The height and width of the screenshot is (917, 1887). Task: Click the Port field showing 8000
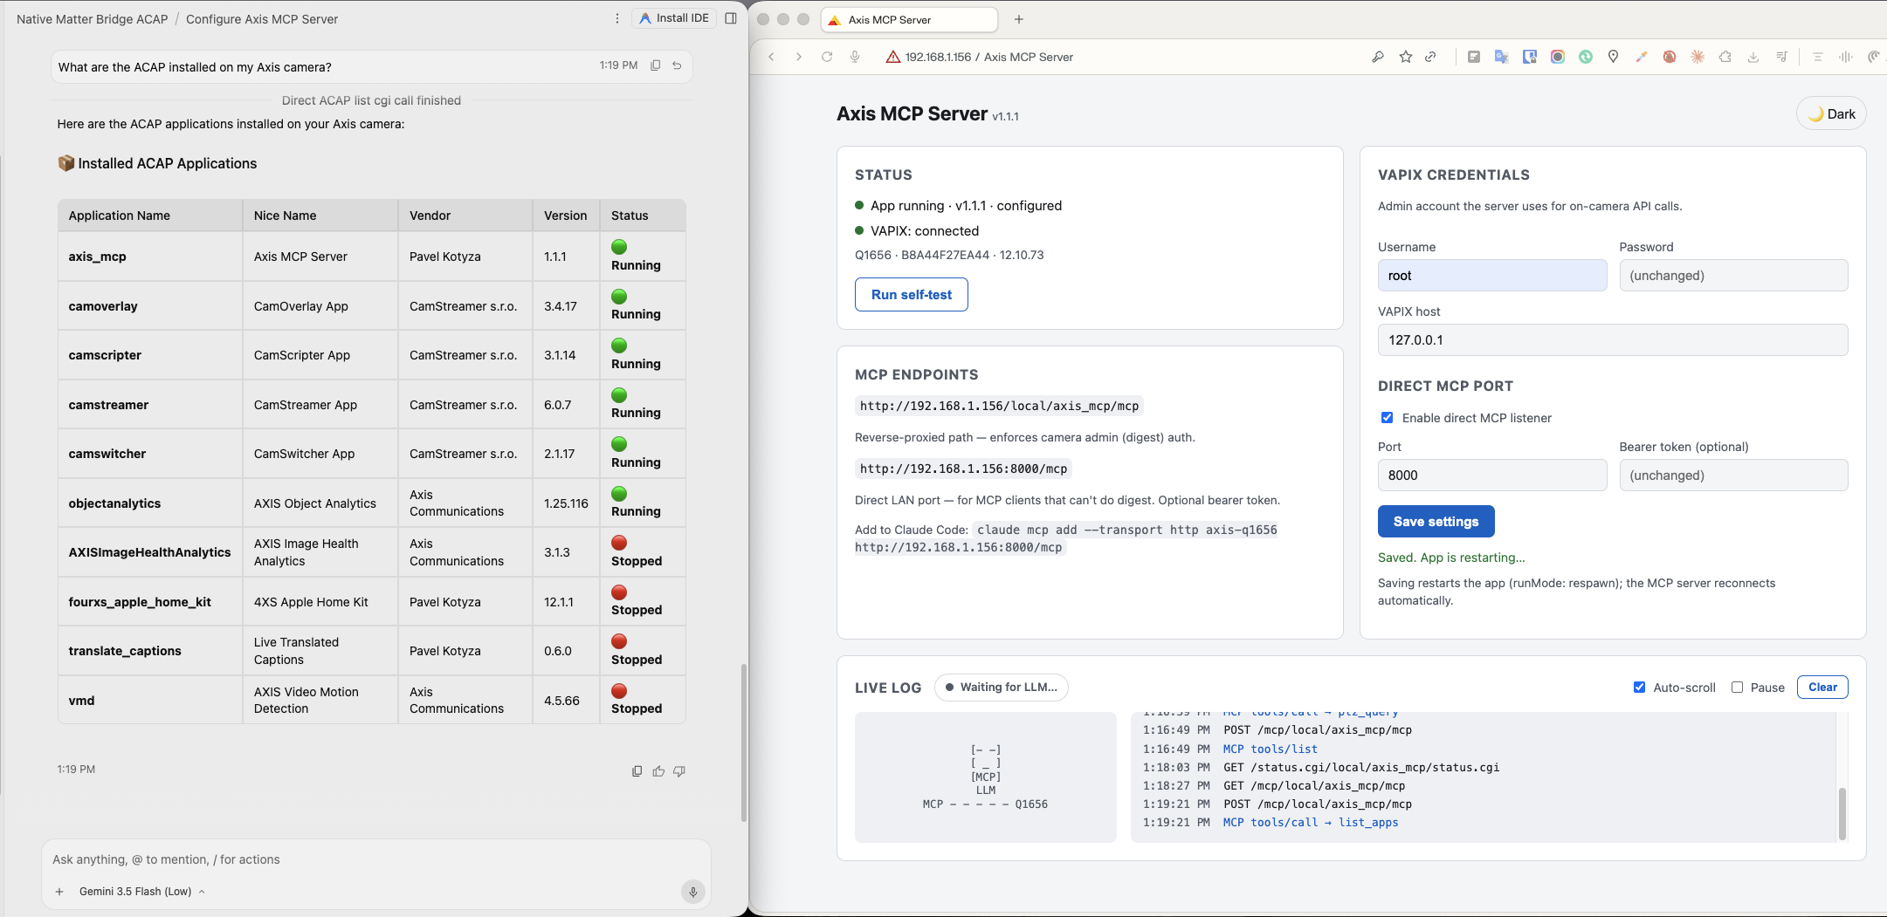click(1492, 476)
